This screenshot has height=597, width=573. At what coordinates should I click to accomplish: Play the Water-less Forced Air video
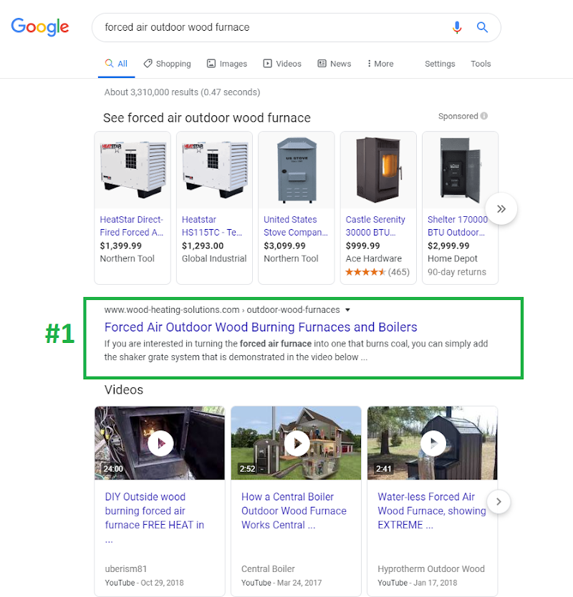[432, 444]
